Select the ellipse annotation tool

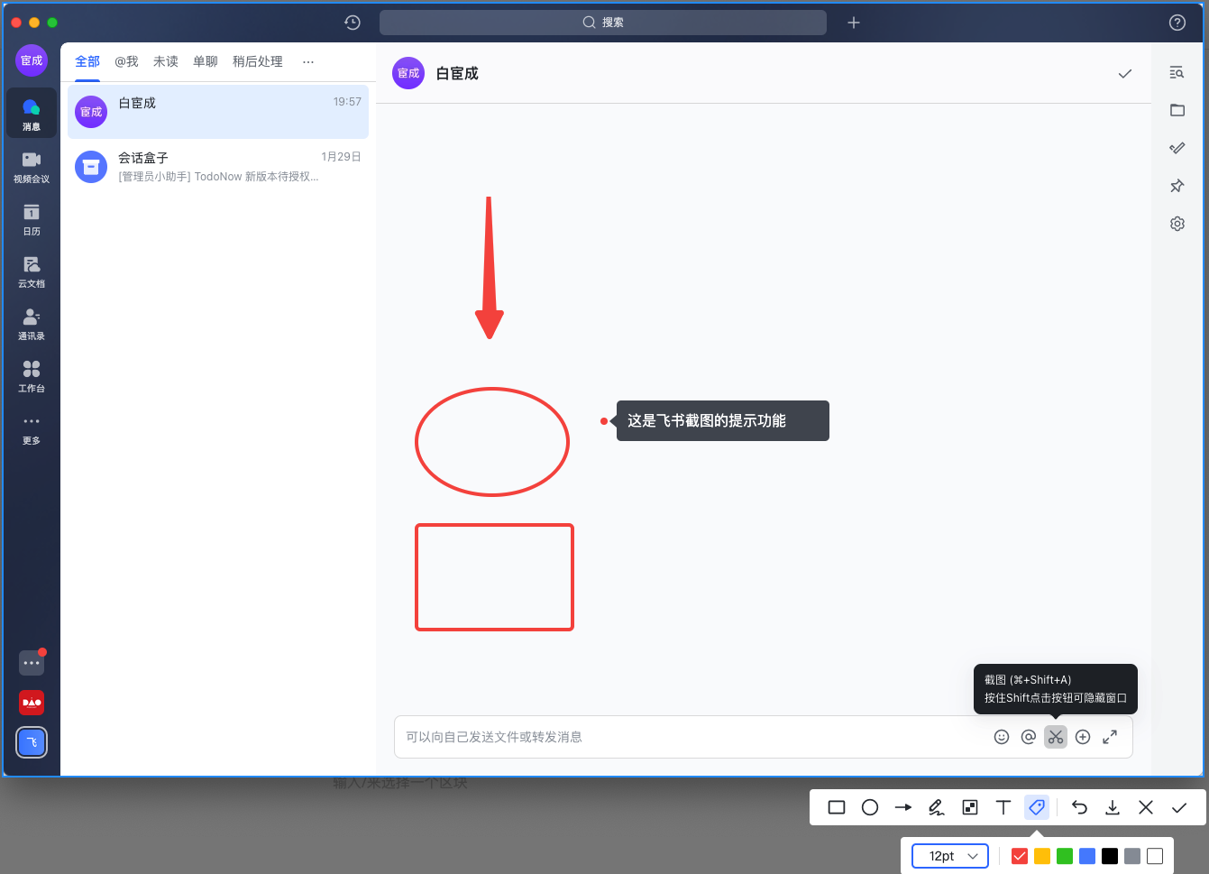coord(870,807)
